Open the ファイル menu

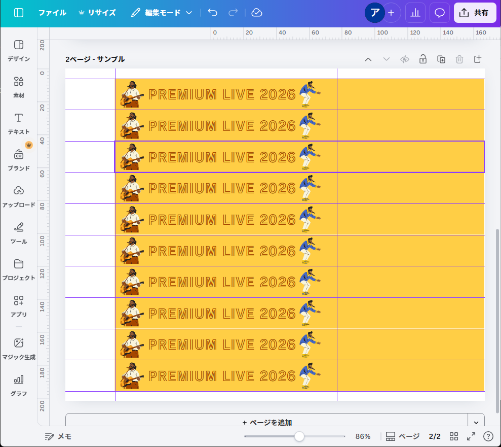coord(52,13)
